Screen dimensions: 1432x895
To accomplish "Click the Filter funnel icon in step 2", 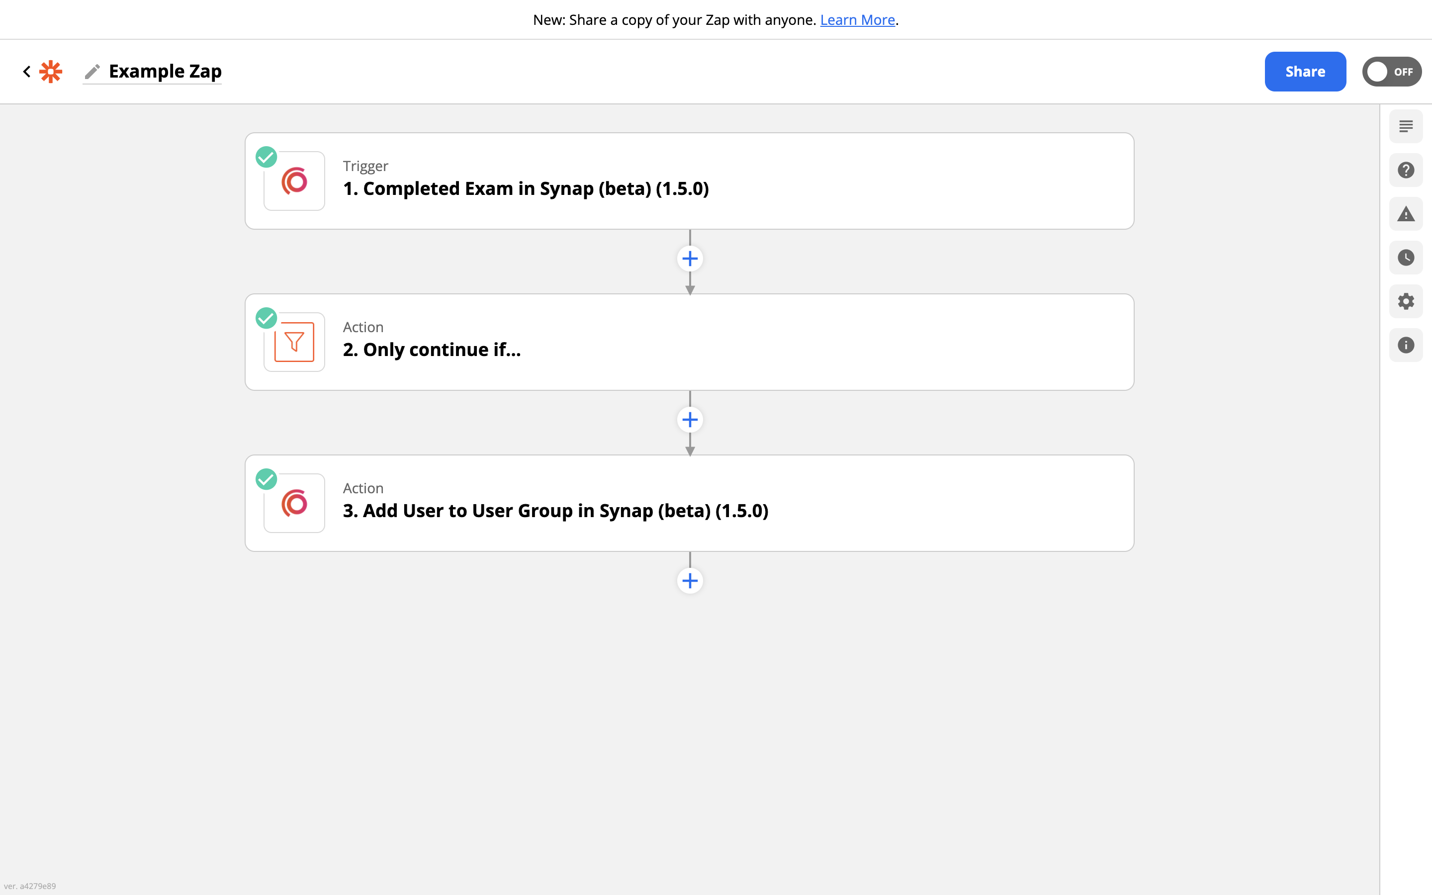I will [x=294, y=342].
